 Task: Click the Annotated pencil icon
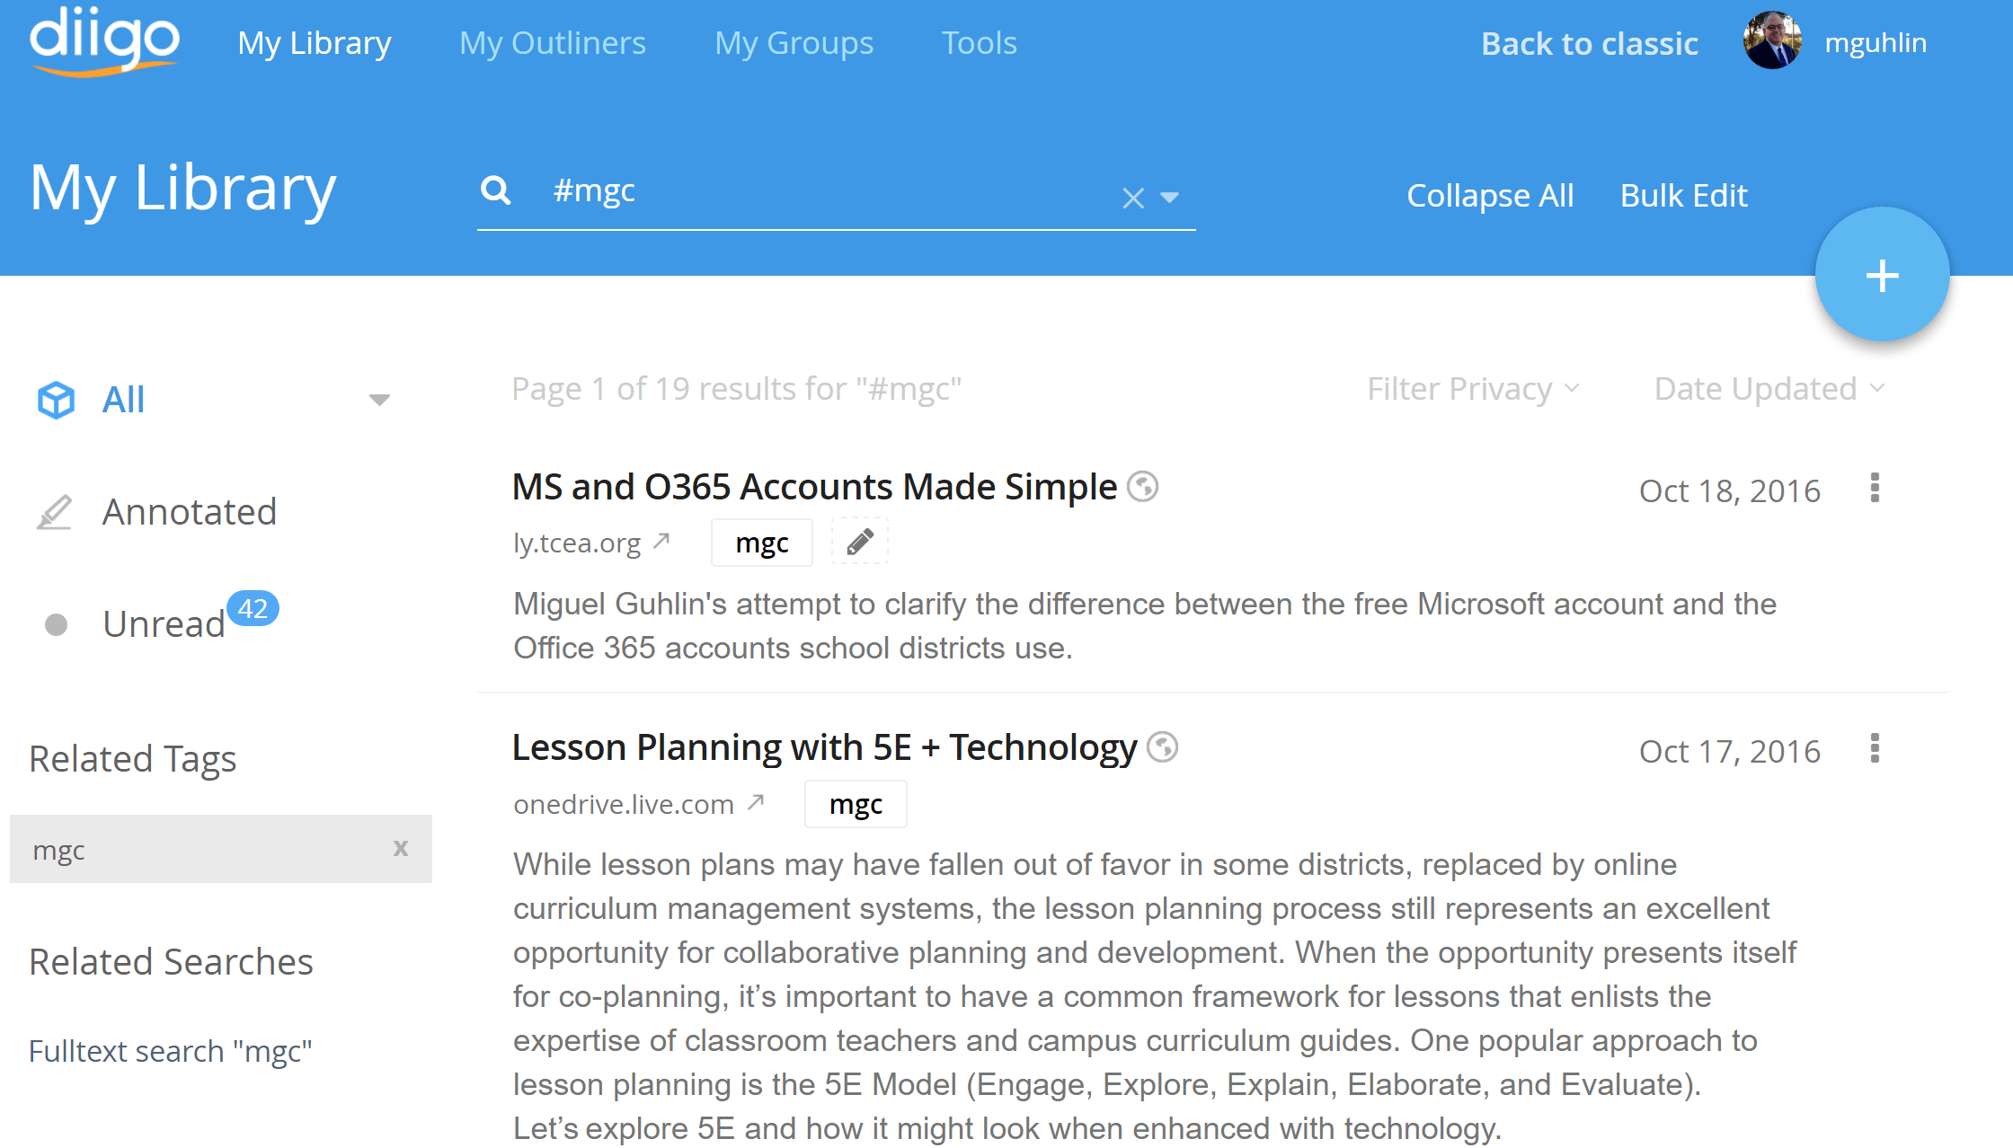(x=54, y=512)
